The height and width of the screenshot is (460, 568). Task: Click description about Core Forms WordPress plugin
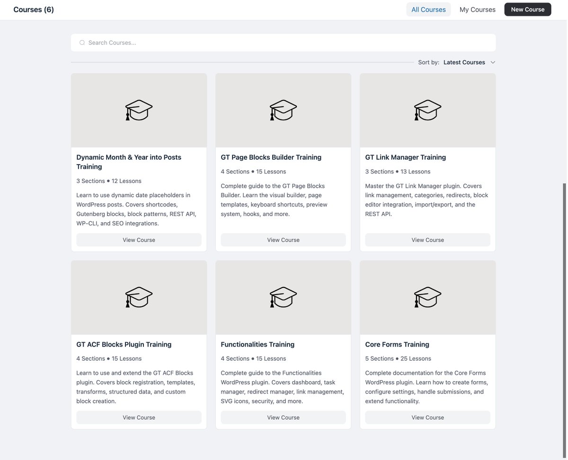(426, 387)
